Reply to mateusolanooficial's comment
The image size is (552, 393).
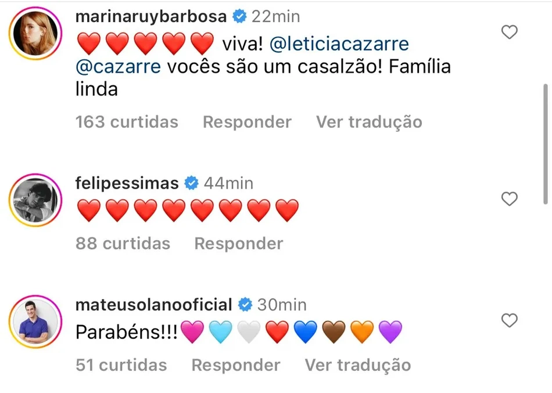[x=235, y=365]
